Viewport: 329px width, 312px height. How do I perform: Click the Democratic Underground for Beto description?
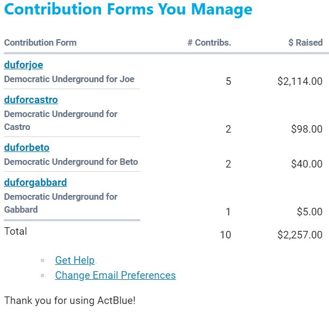pyautogui.click(x=71, y=162)
